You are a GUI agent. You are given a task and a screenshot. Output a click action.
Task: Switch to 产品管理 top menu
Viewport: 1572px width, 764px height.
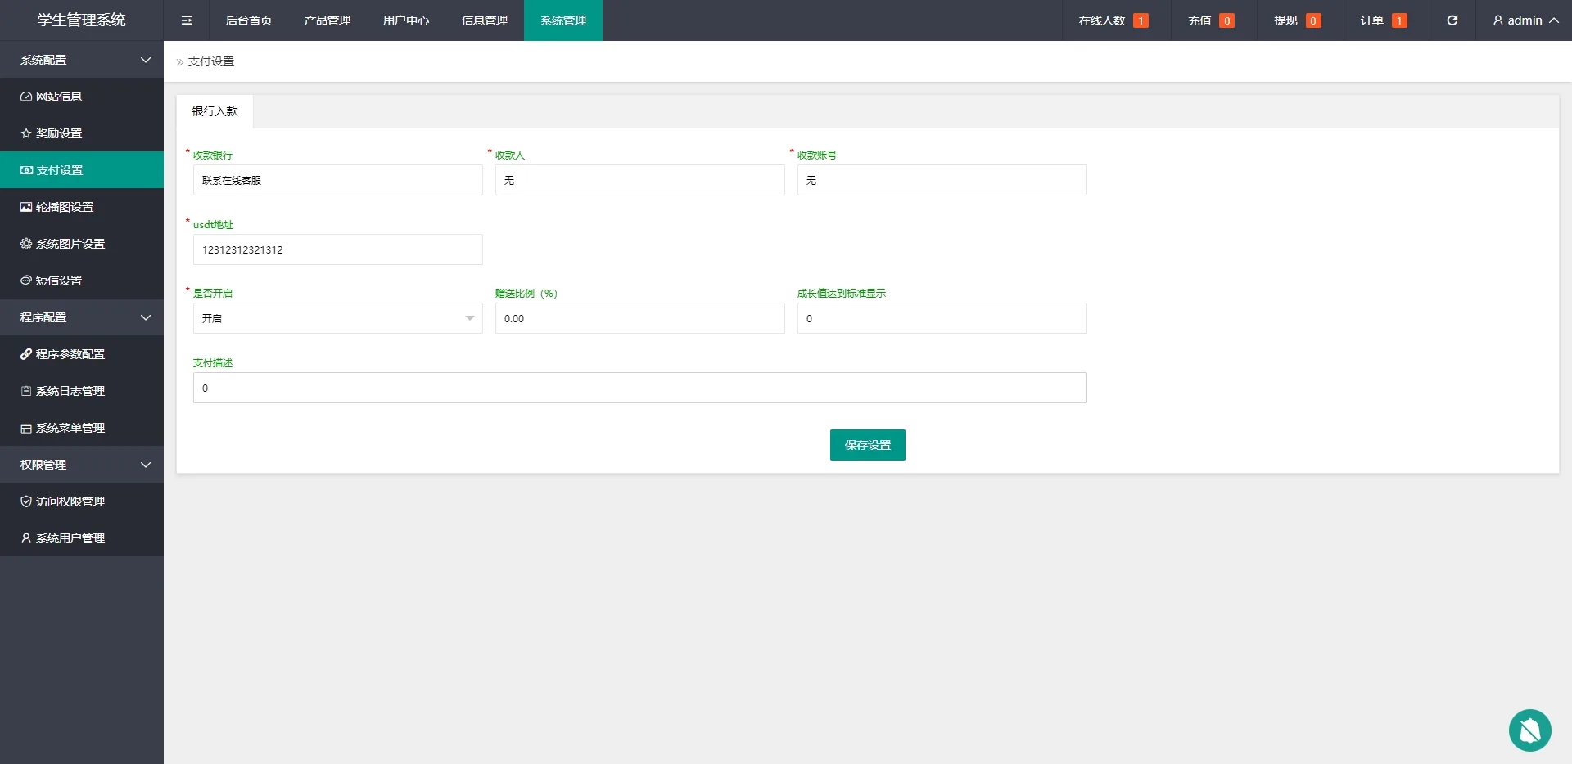(x=327, y=20)
